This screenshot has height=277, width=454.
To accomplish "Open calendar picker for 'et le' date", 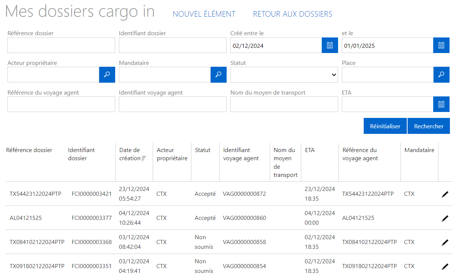I will [x=441, y=45].
